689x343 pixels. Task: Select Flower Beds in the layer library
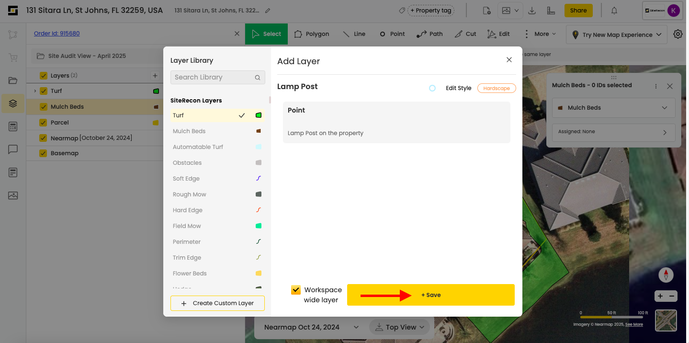point(190,274)
